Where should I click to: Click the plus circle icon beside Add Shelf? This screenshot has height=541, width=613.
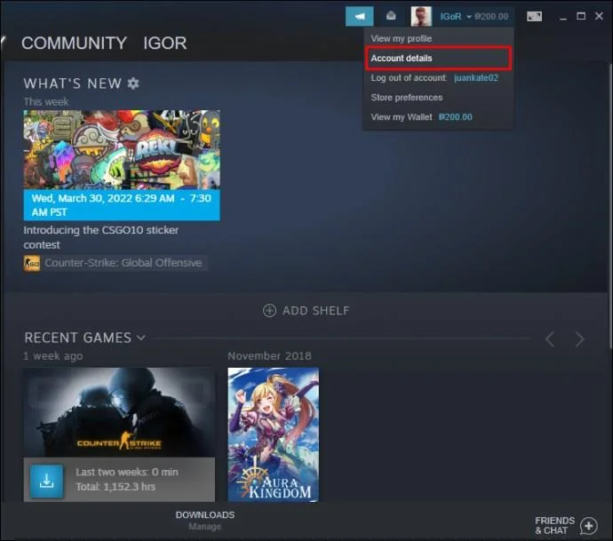269,311
